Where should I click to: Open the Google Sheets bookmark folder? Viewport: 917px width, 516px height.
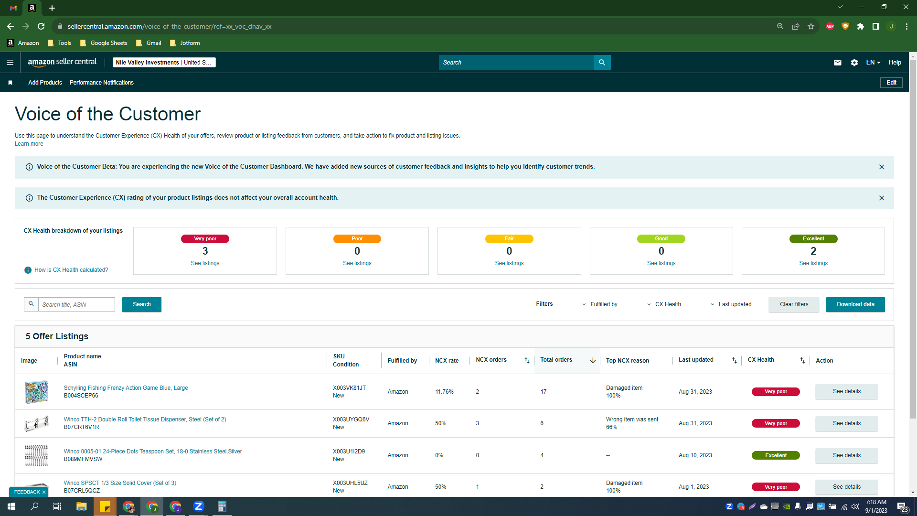(x=104, y=43)
